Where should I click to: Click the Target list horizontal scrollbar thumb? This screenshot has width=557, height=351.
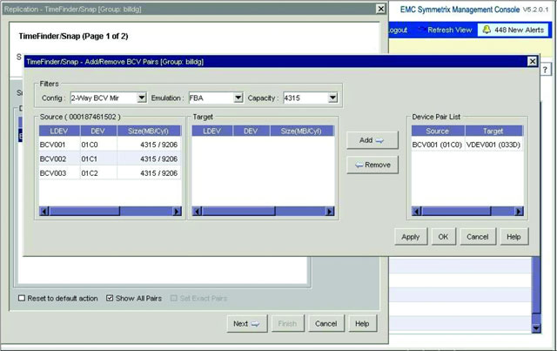pyautogui.click(x=238, y=212)
